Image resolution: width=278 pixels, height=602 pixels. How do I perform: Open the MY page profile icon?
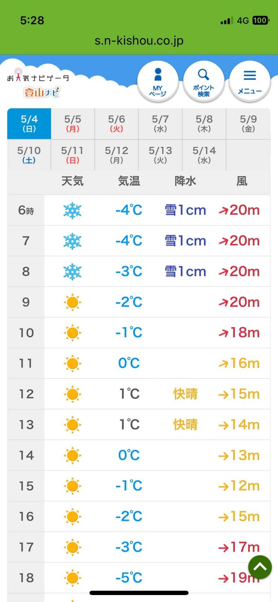(x=158, y=82)
